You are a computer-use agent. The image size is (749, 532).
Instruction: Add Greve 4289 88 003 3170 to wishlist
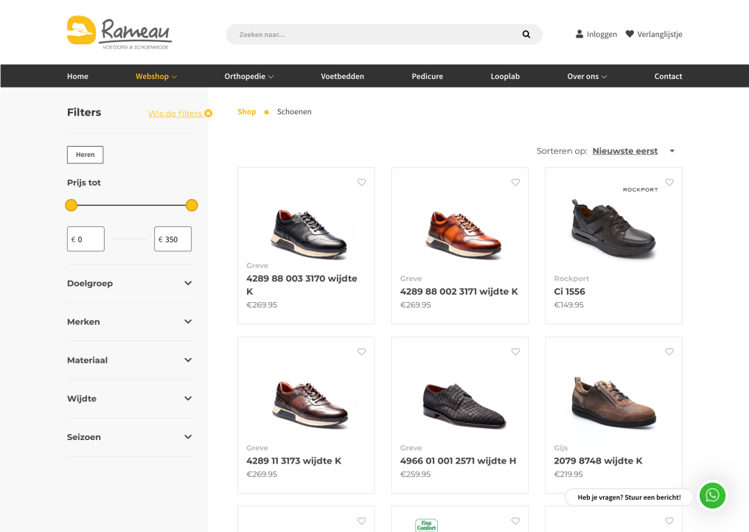point(362,183)
